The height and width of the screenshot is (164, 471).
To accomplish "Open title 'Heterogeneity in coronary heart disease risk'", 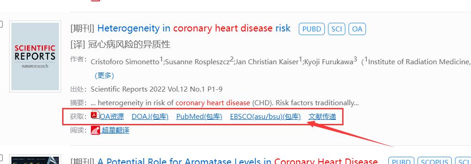I will pyautogui.click(x=194, y=28).
